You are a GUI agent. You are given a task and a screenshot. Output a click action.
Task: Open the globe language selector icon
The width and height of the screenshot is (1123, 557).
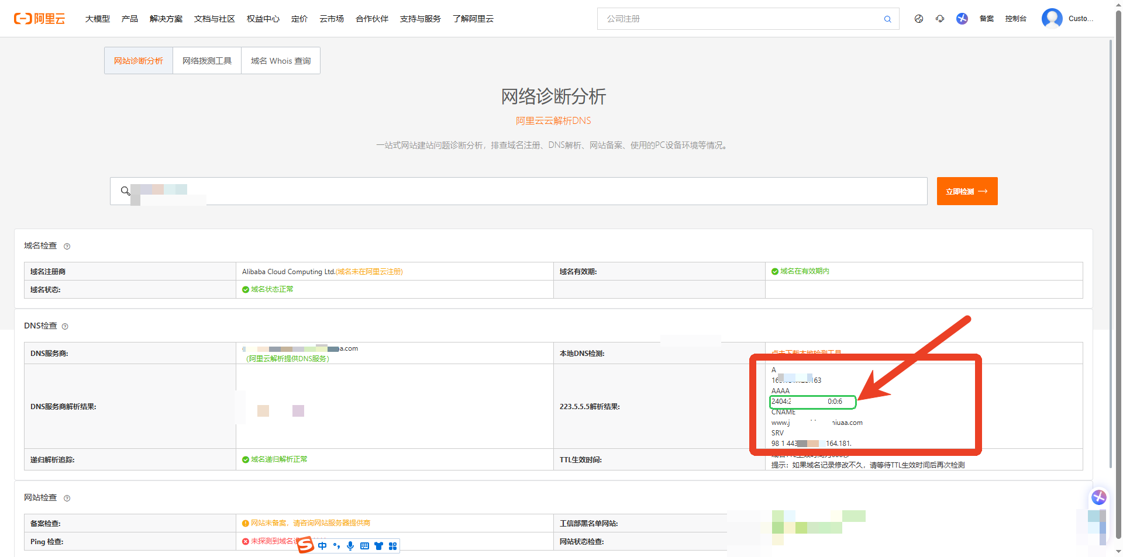click(x=919, y=19)
